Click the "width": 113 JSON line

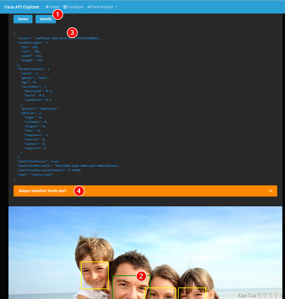tap(31, 56)
